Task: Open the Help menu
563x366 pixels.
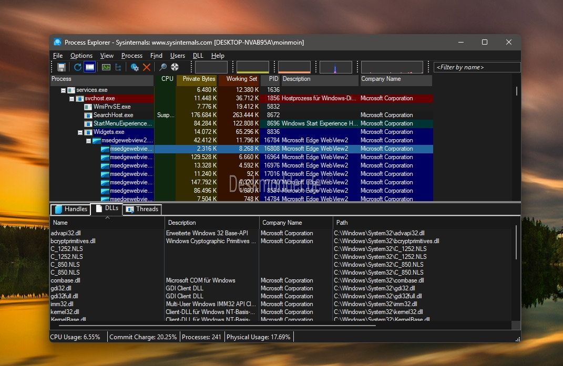Action: (x=218, y=56)
